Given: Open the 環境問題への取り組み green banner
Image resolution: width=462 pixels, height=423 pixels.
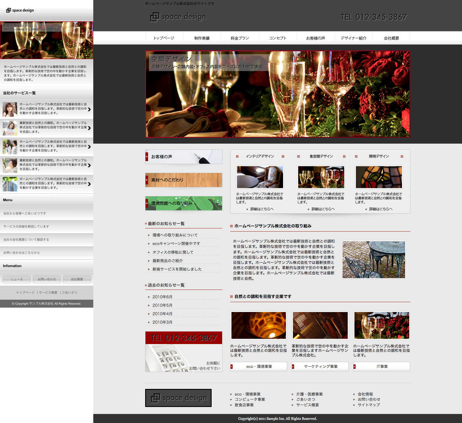Looking at the screenshot, I should tap(184, 203).
